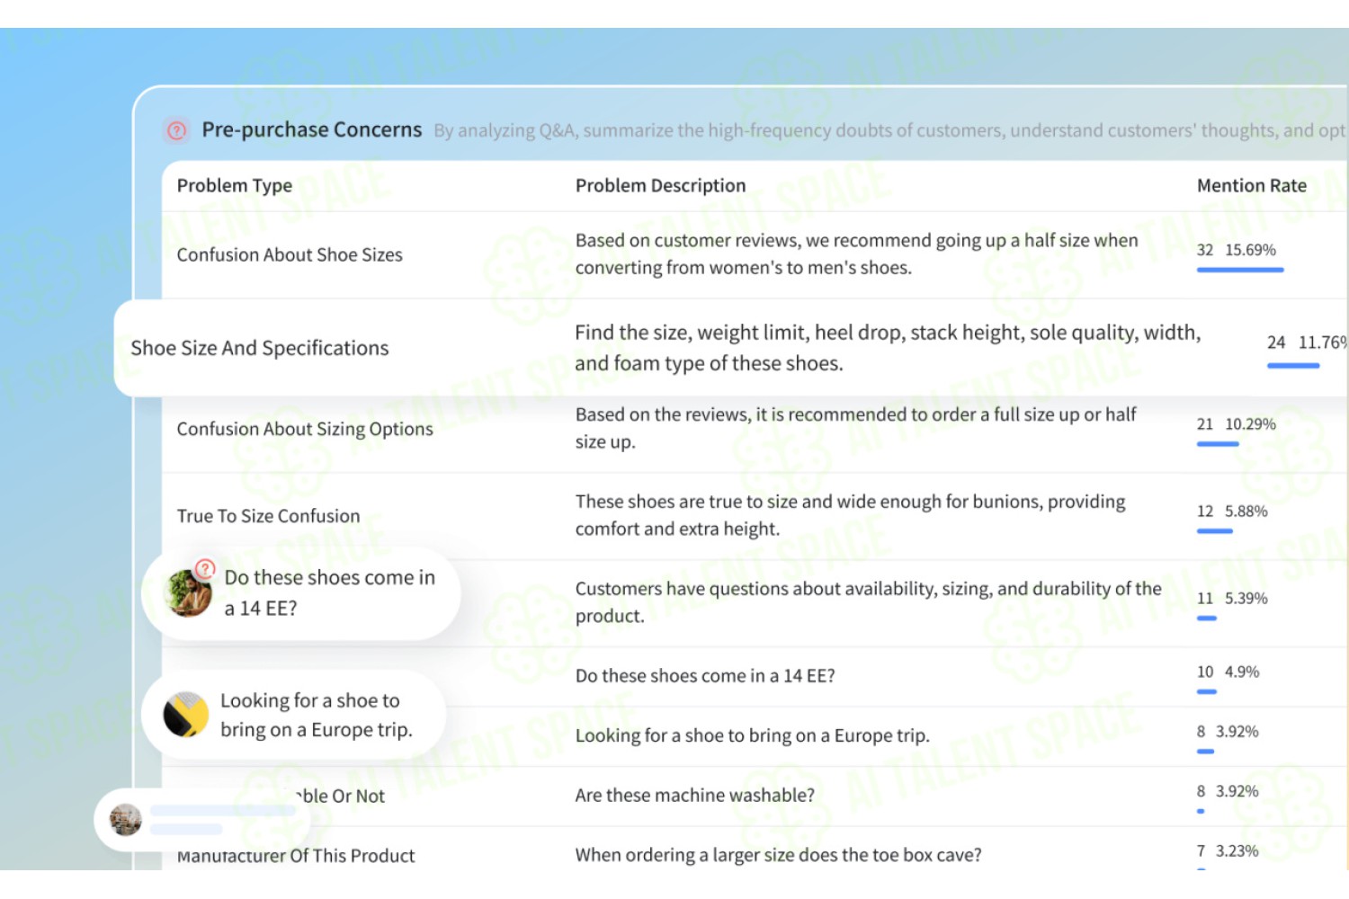Click description mentioning wide enough for bunions
The image size is (1349, 899).
coord(851,515)
